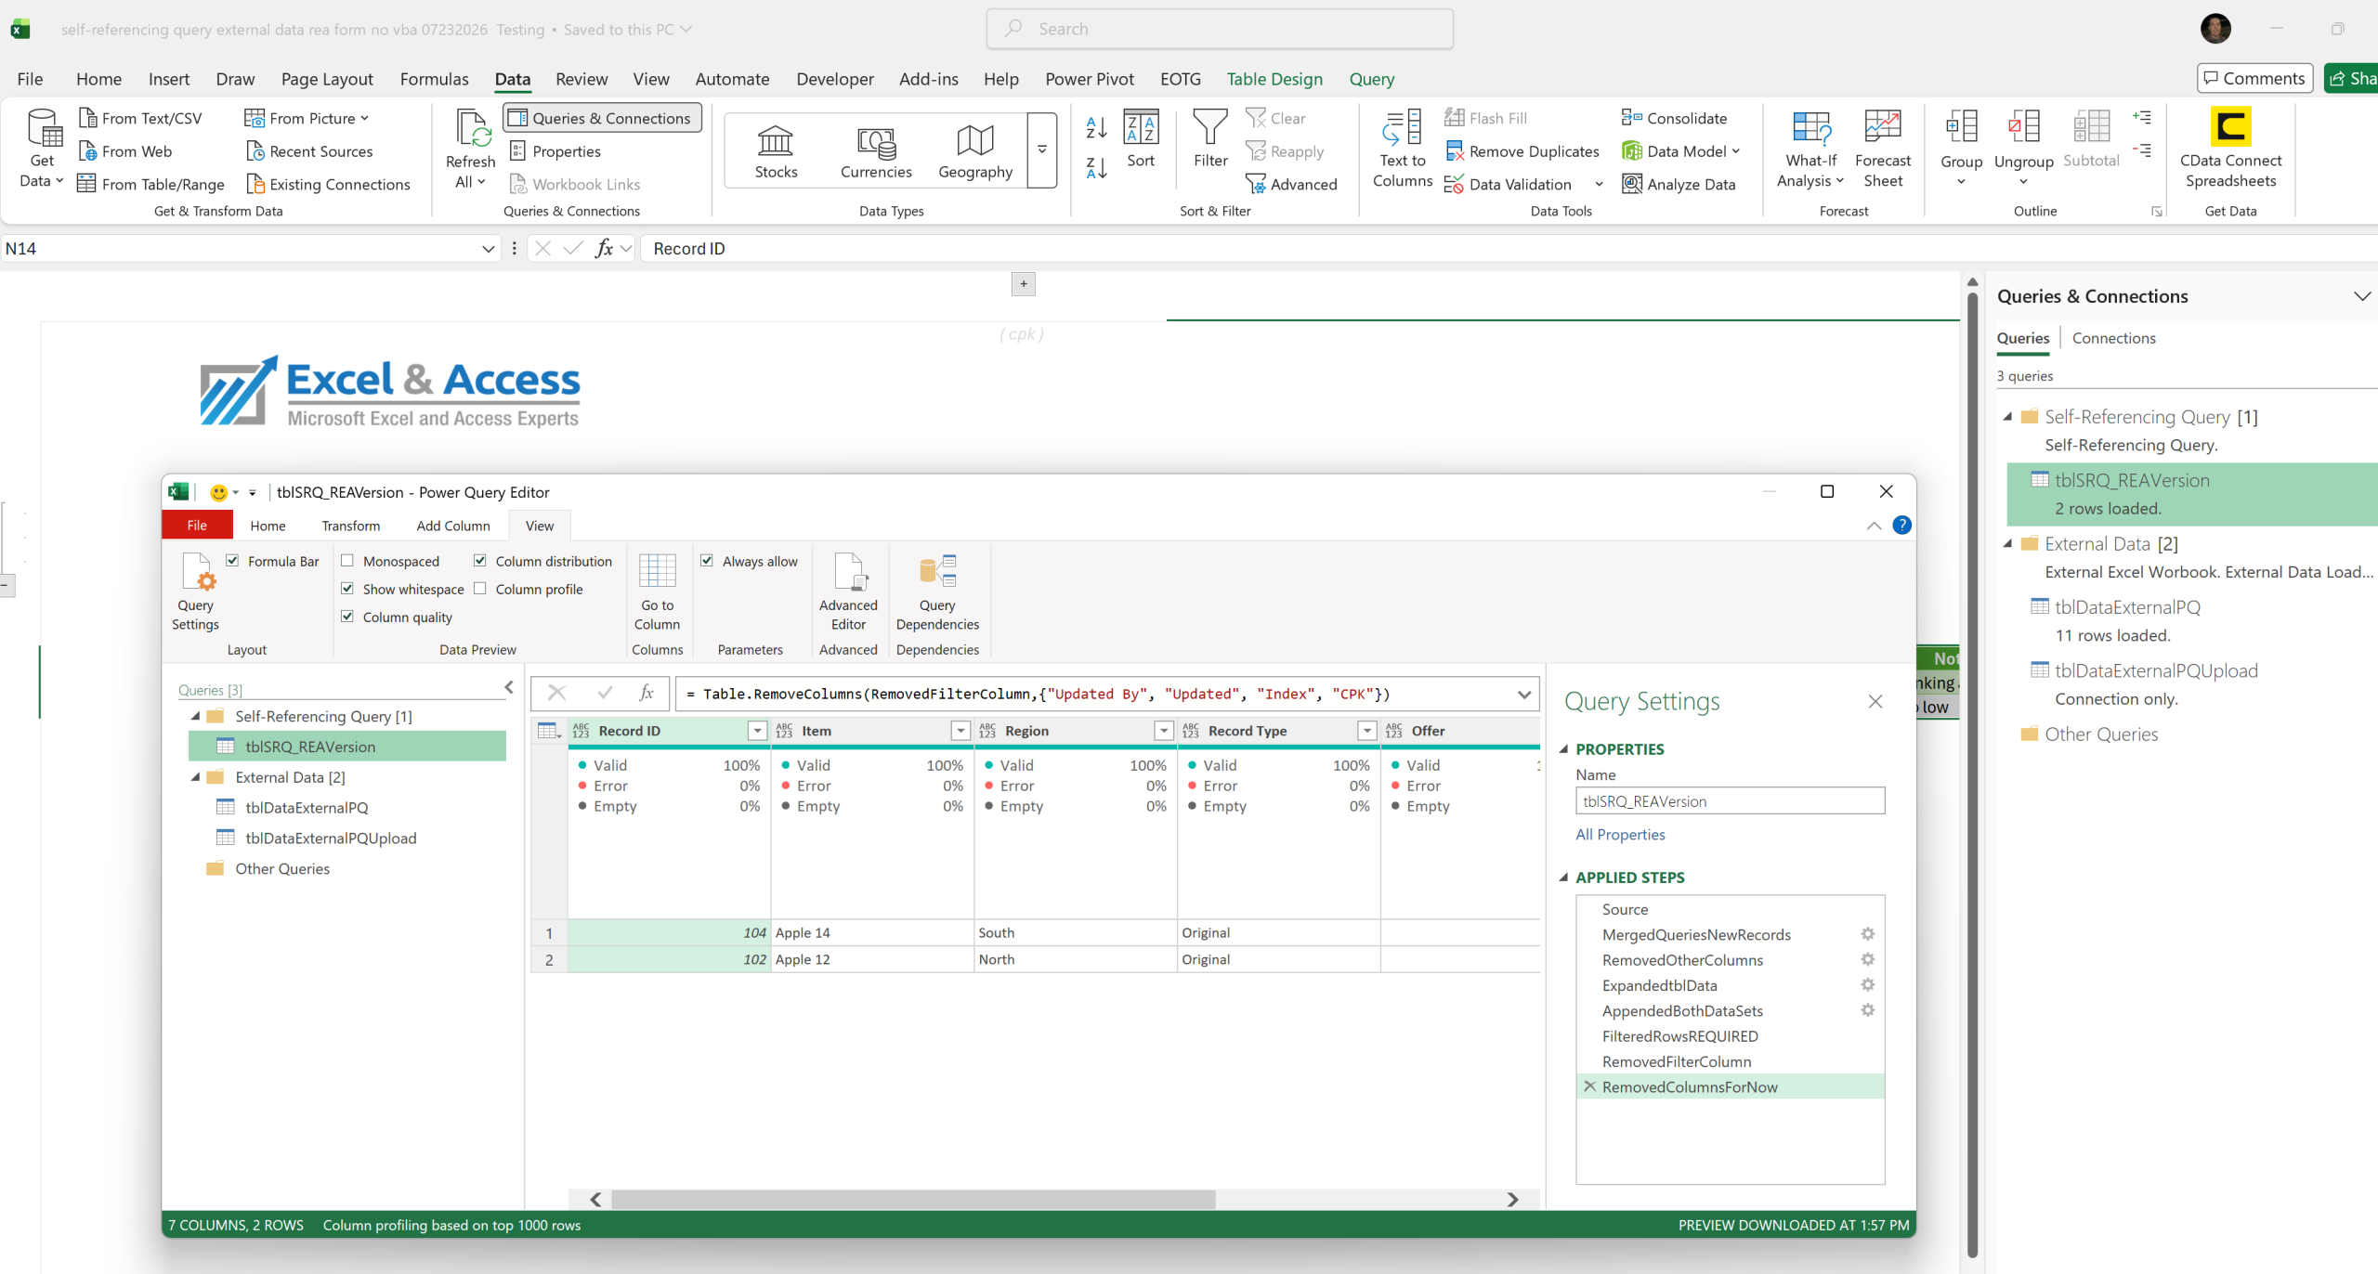Click right scroll arrow in preview
The width and height of the screenshot is (2378, 1274).
[x=1512, y=1200]
